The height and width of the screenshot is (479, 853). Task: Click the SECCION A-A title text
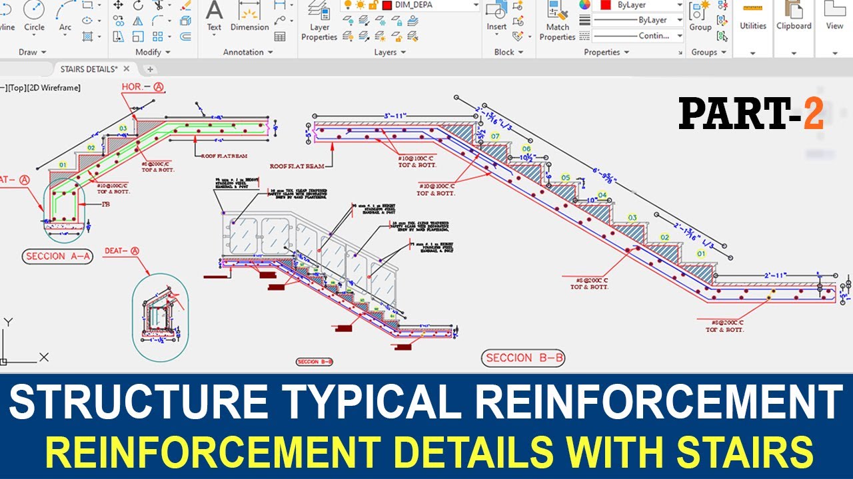(58, 256)
